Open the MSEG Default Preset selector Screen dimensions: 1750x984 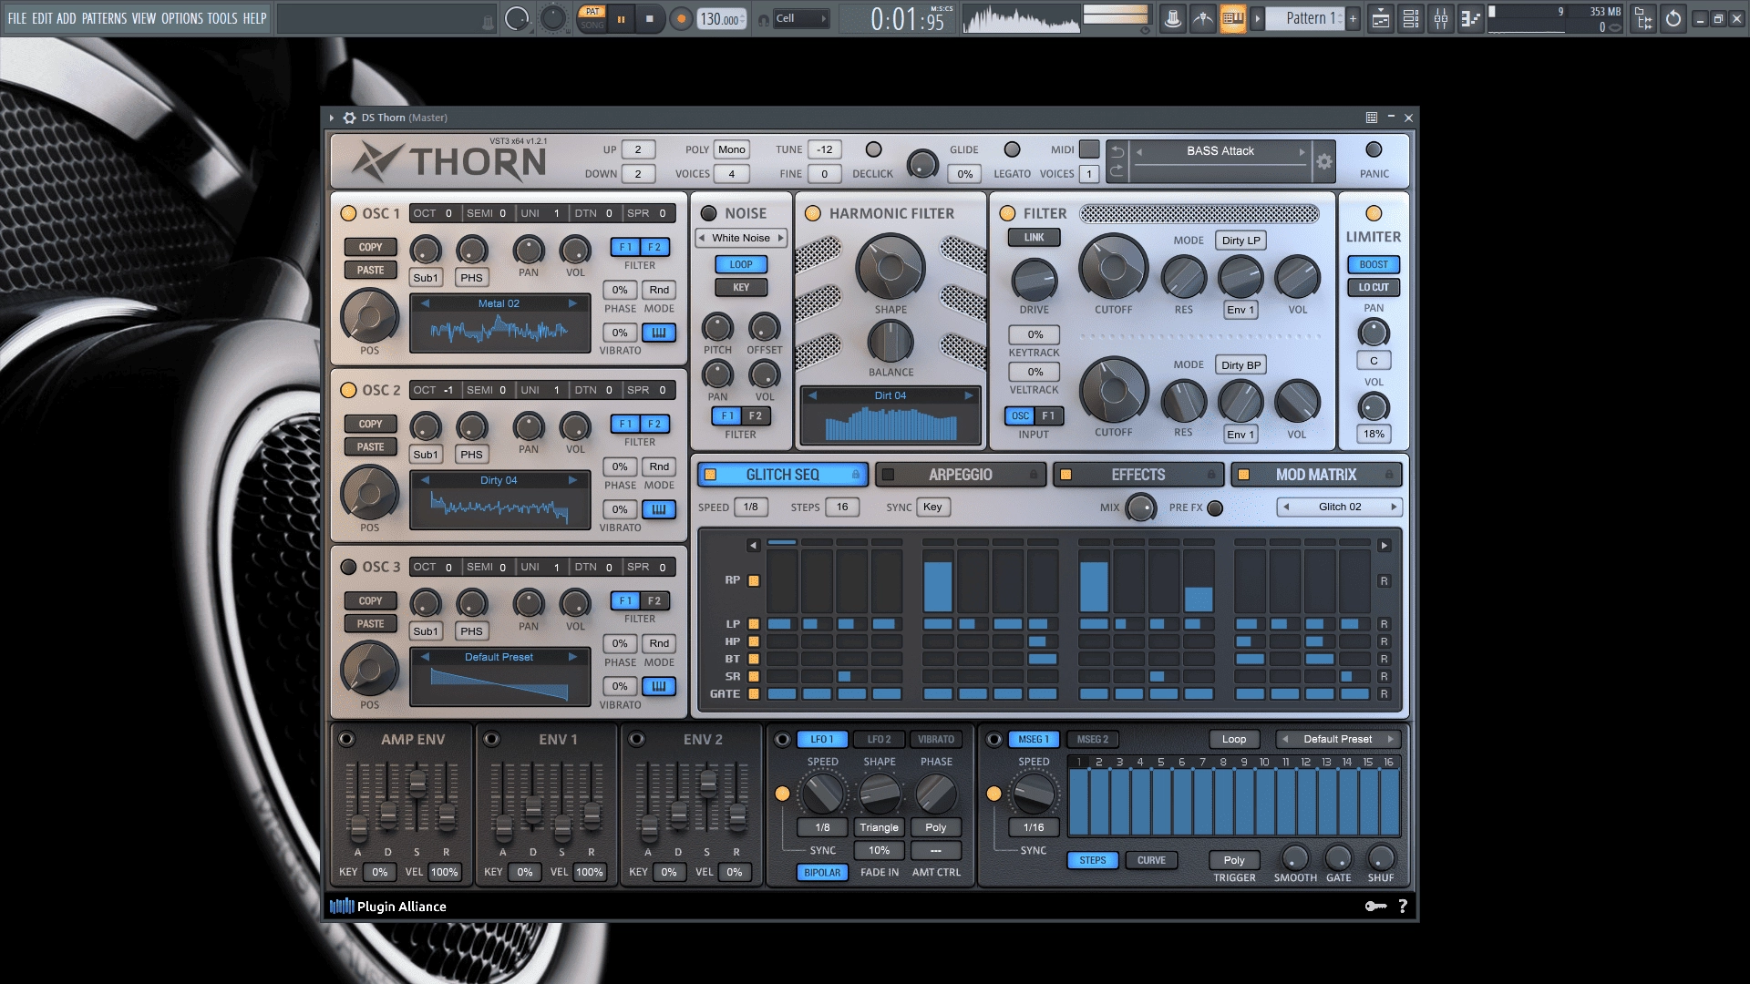[1337, 739]
